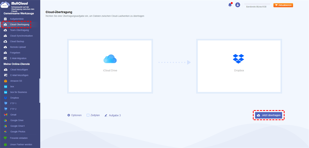Click the Aufgabenliste clipboard icon
This screenshot has width=309, height=148.
coord(5,19)
